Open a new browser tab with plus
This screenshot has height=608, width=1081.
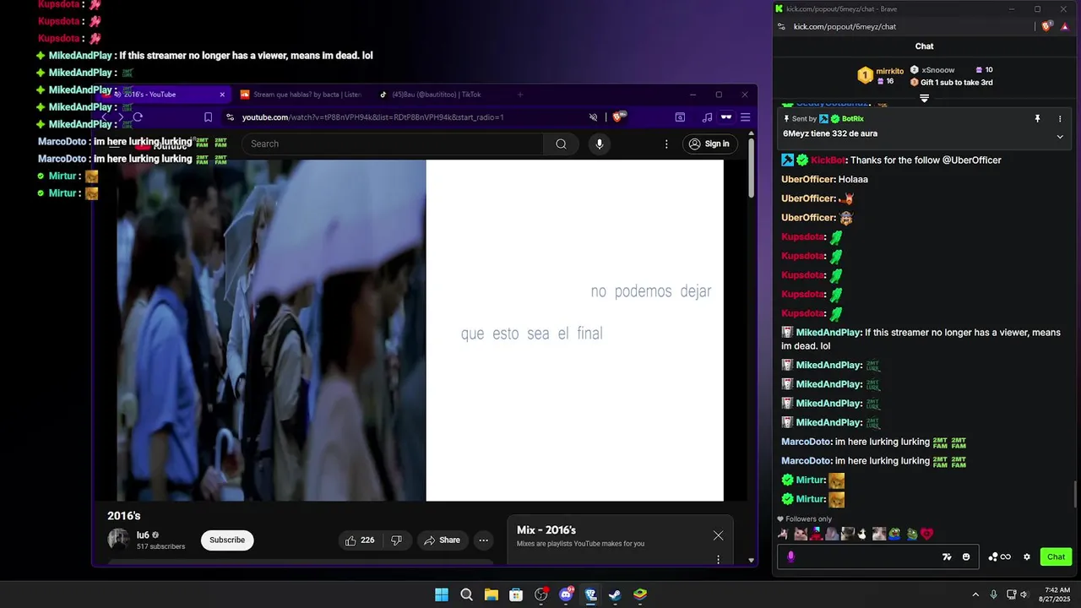520,95
